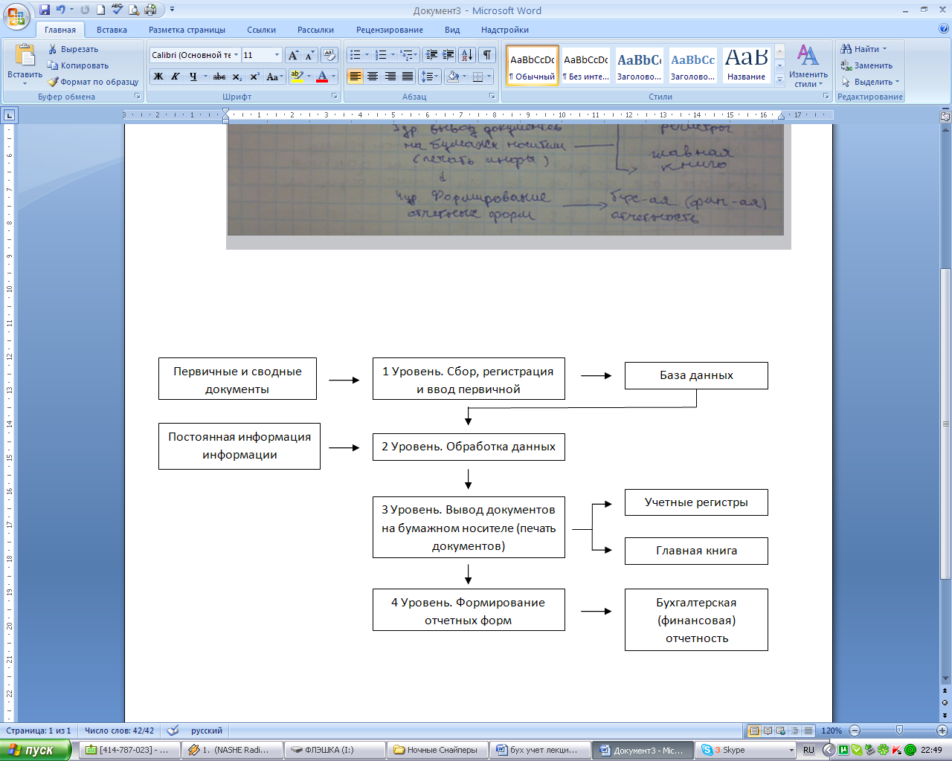This screenshot has height=761, width=952.
Task: Open the font size 11 dropdown
Action: (x=277, y=55)
